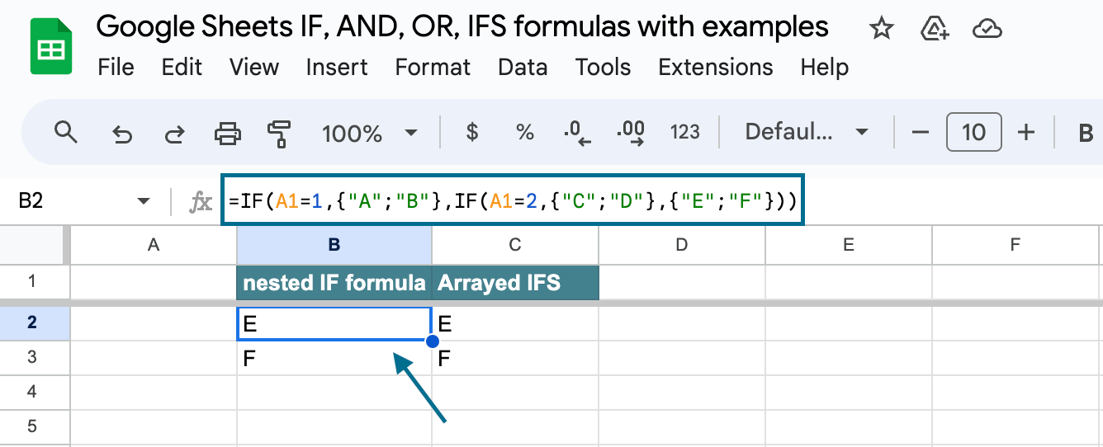Select cell B2 containing E
This screenshot has width=1103, height=447.
point(334,323)
